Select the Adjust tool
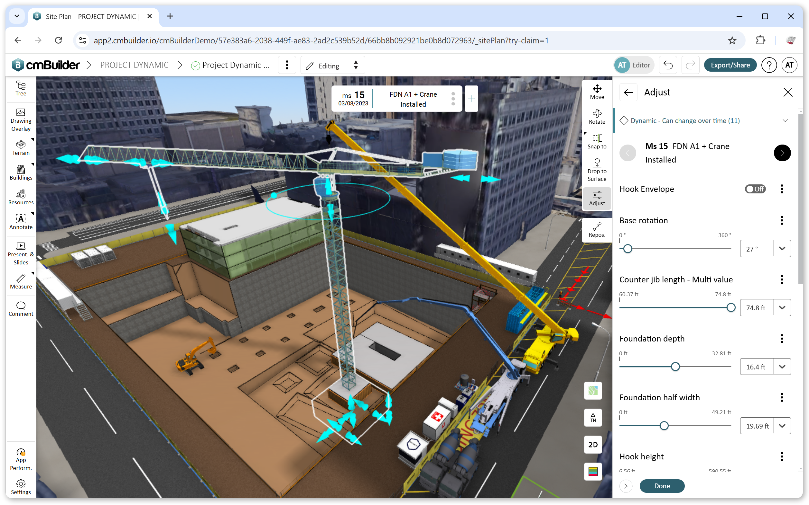 tap(597, 199)
